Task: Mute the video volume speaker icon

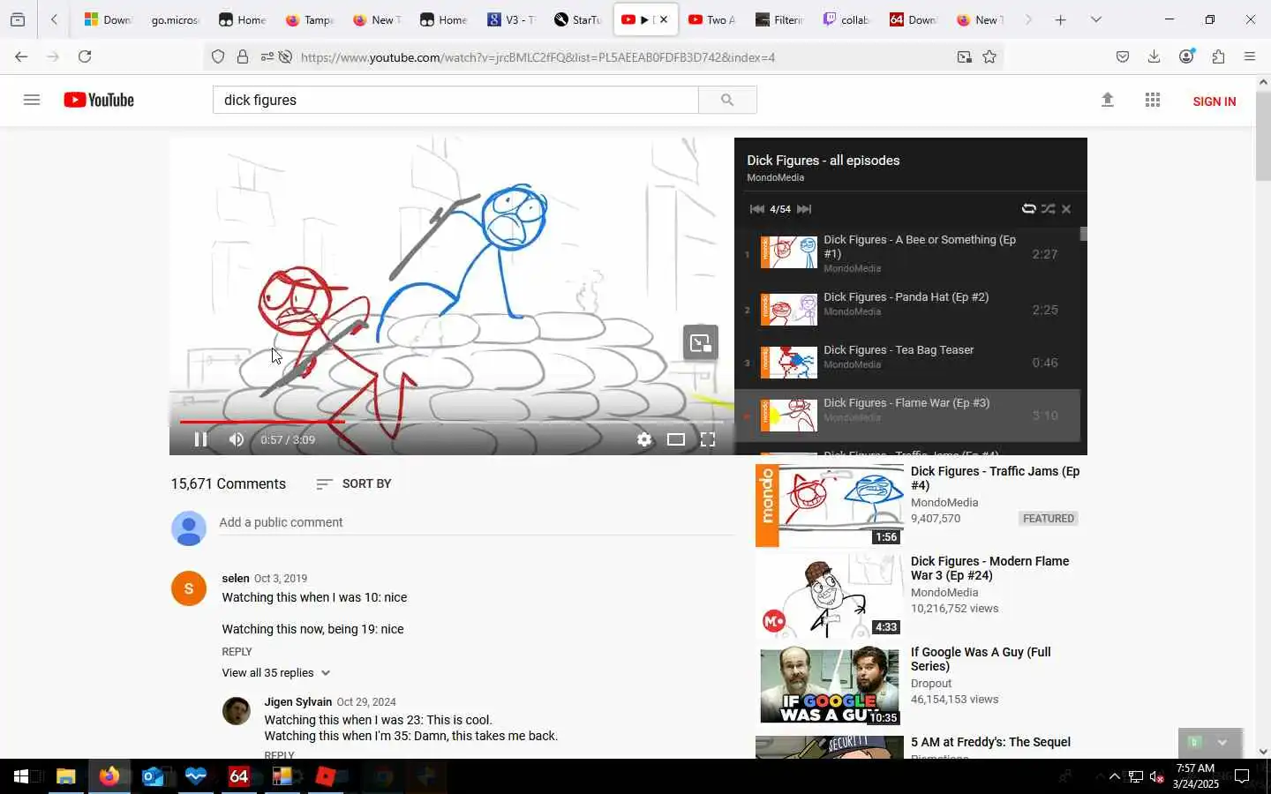Action: (x=237, y=439)
